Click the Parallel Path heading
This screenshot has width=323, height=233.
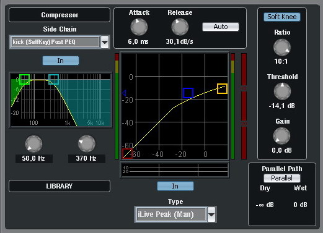[282, 169]
